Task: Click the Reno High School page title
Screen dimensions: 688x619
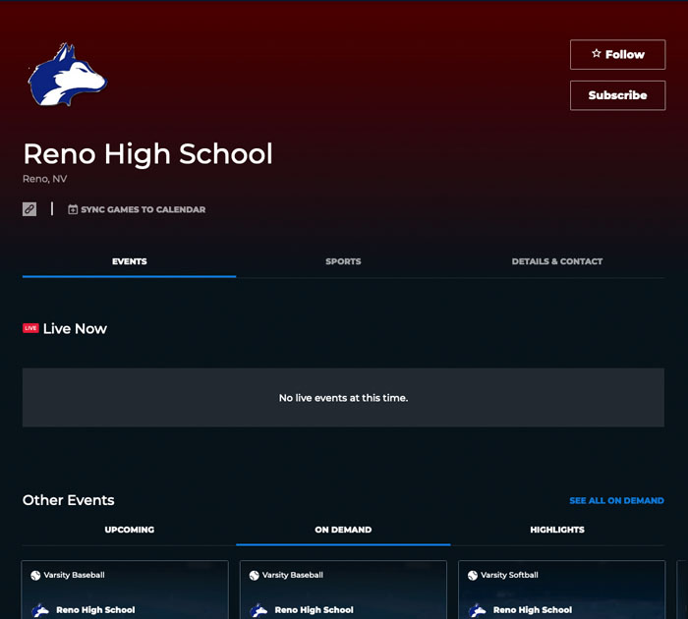Action: (147, 154)
